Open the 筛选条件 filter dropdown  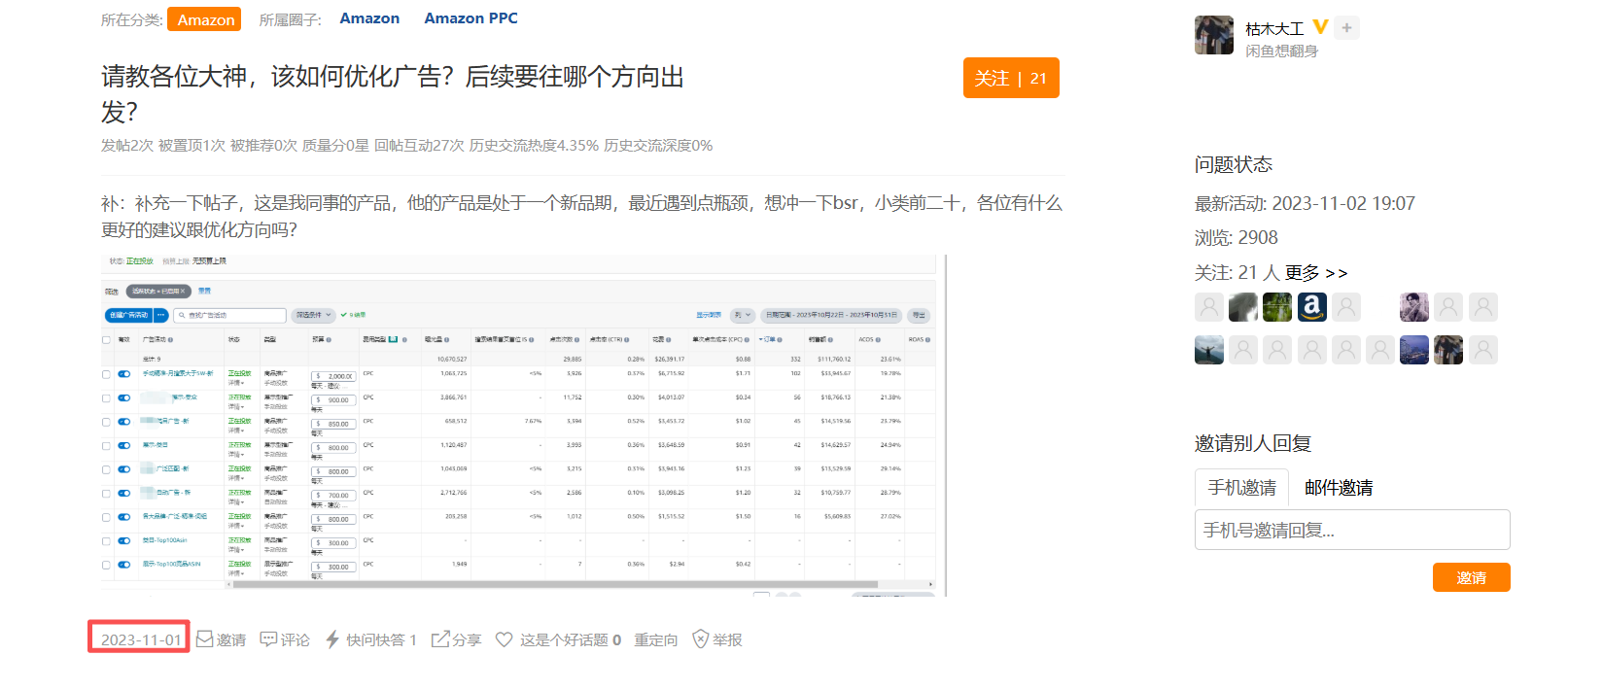pos(313,315)
